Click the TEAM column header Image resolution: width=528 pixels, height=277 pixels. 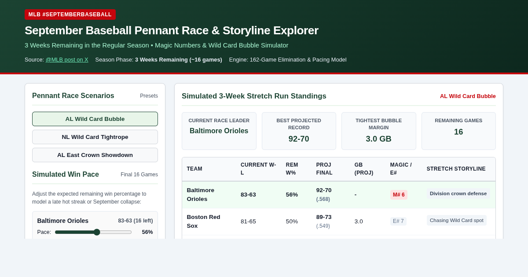click(194, 169)
